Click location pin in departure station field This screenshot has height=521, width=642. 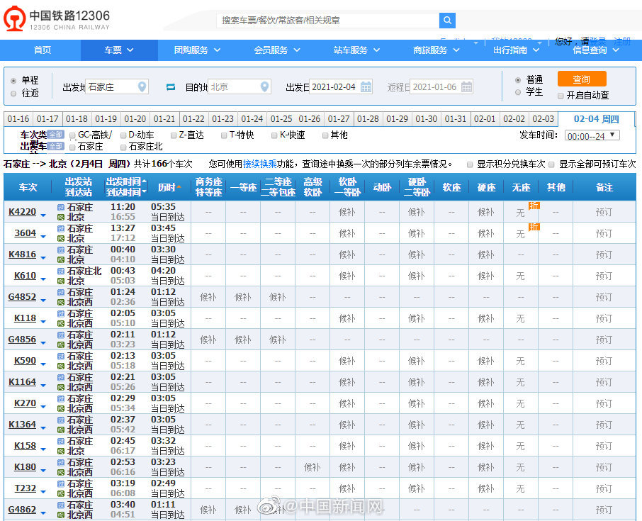pyautogui.click(x=142, y=87)
